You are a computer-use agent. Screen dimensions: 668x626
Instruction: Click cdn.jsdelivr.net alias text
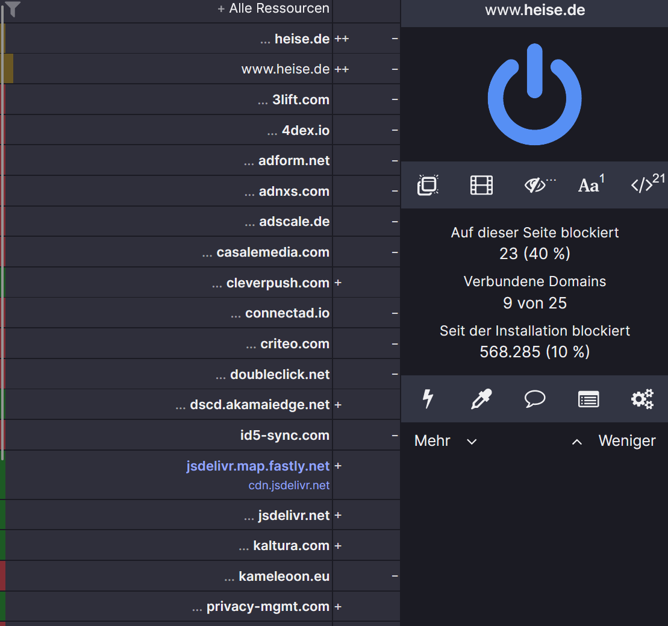tap(289, 486)
